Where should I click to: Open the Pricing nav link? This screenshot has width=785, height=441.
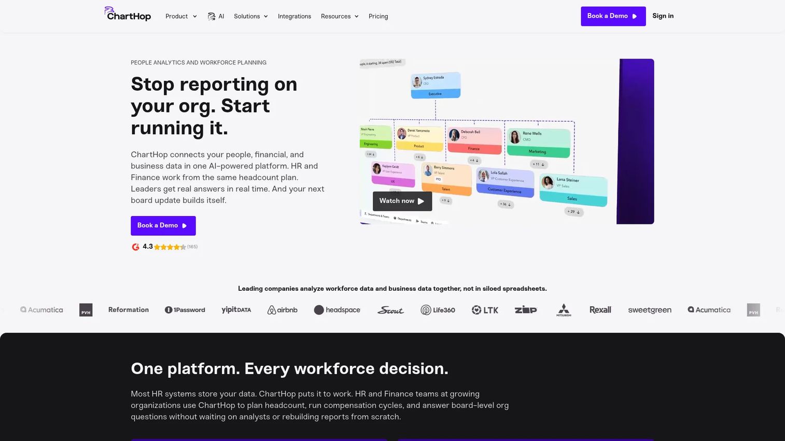point(379,17)
